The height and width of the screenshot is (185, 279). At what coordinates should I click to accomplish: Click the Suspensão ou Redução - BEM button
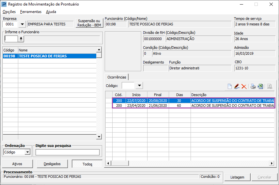click(x=89, y=23)
